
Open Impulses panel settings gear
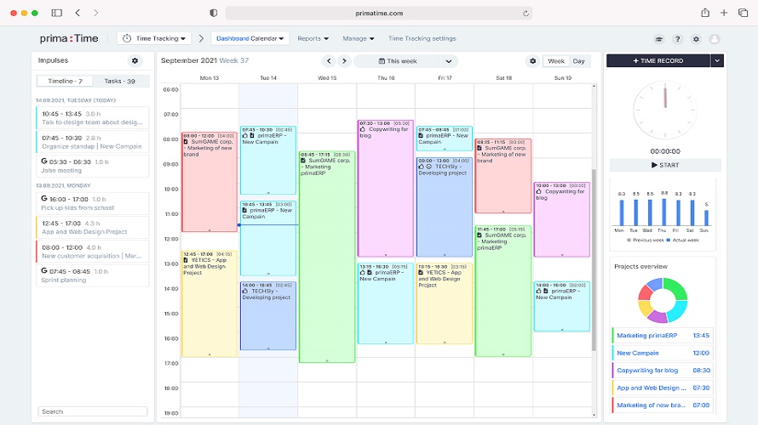135,61
